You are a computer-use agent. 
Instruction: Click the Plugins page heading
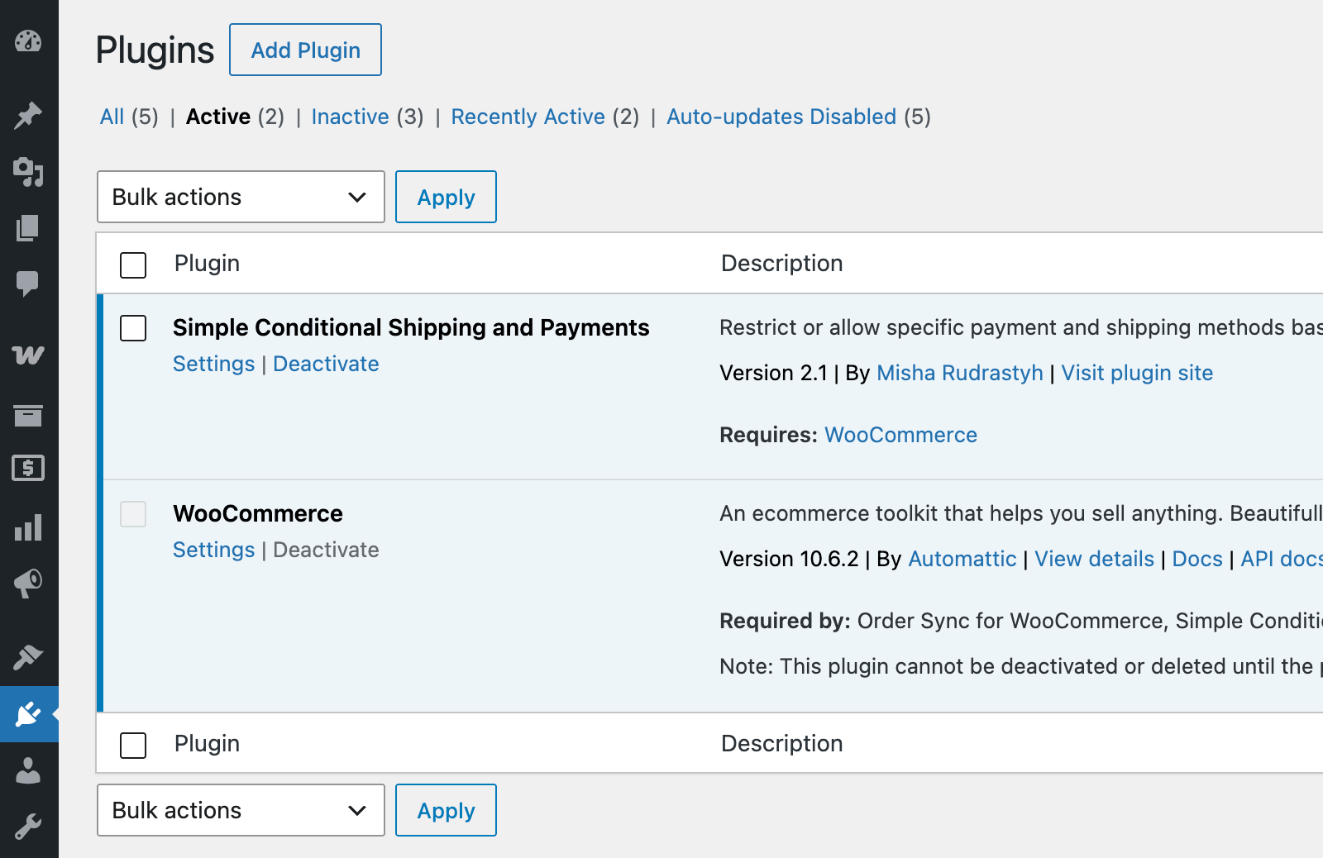pos(155,50)
